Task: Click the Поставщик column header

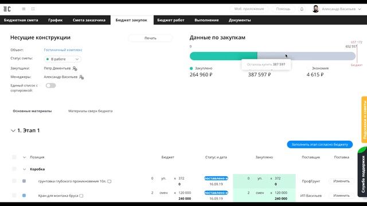Action: pyautogui.click(x=311, y=157)
